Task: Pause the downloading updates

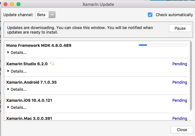Action: [x=180, y=28]
